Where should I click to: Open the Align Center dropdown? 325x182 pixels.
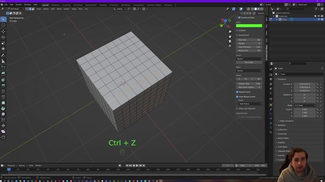(x=249, y=71)
